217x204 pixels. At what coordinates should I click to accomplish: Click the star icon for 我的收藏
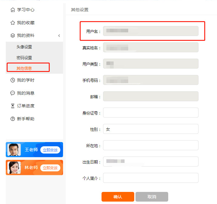click(x=12, y=23)
